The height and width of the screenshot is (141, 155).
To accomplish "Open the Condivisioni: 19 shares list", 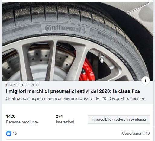I will point(136,133).
